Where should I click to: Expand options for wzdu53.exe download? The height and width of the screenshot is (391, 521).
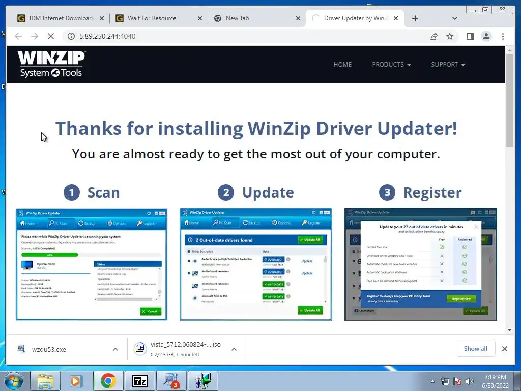(115, 349)
